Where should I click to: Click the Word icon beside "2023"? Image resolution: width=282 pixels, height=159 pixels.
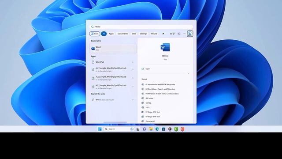143,107
